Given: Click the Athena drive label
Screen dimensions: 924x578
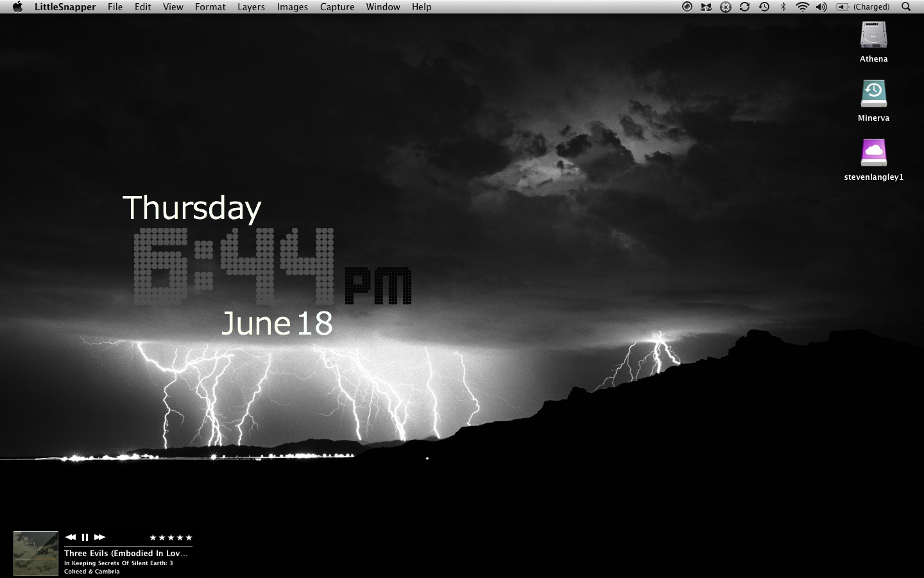Looking at the screenshot, I should pos(873,59).
